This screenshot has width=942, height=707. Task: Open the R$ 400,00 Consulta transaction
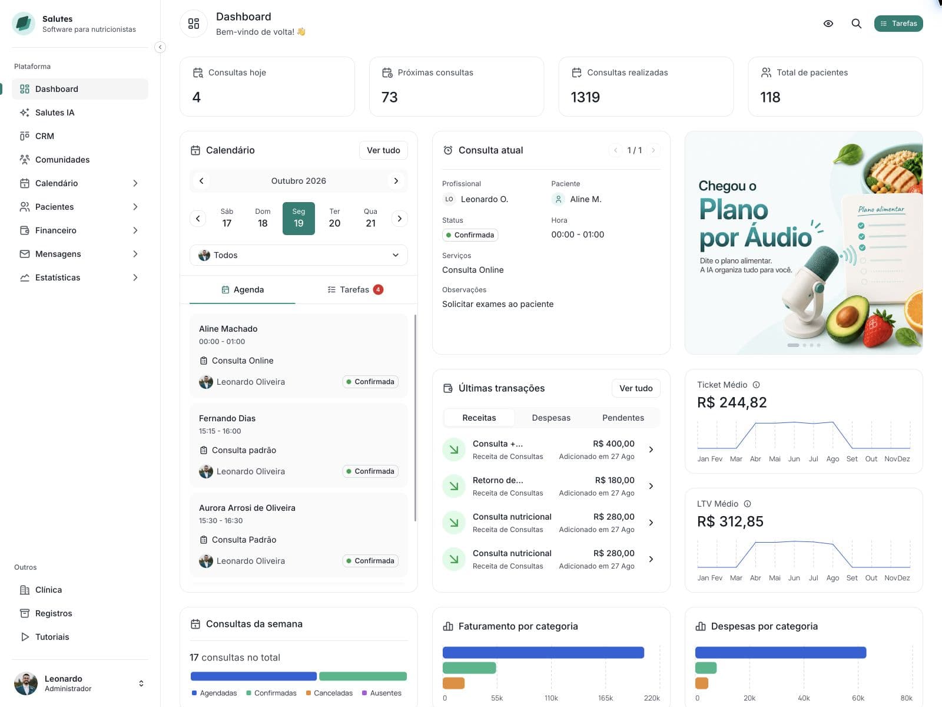(551, 450)
